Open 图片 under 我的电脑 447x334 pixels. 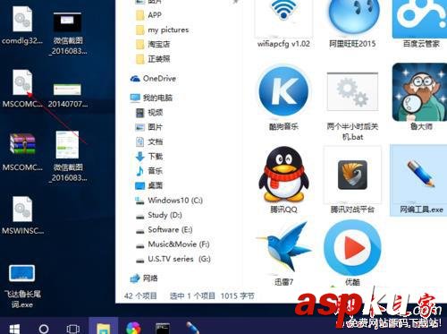coord(149,127)
